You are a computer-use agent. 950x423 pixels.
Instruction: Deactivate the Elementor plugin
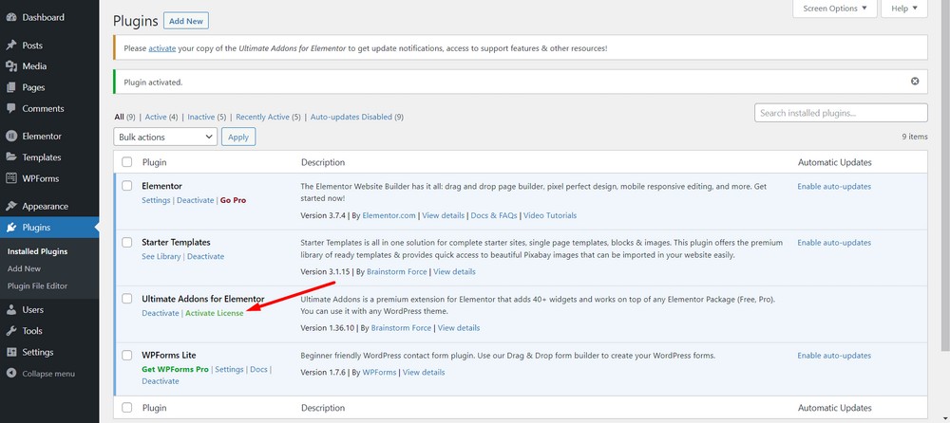point(195,200)
